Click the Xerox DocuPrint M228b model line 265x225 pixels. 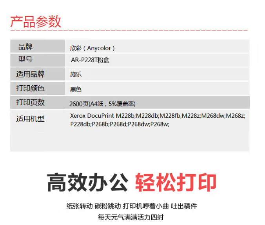pyautogui.click(x=158, y=116)
